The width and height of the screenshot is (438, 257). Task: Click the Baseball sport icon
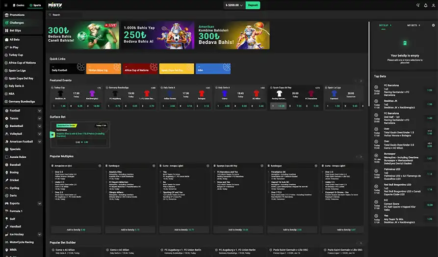click(7, 165)
